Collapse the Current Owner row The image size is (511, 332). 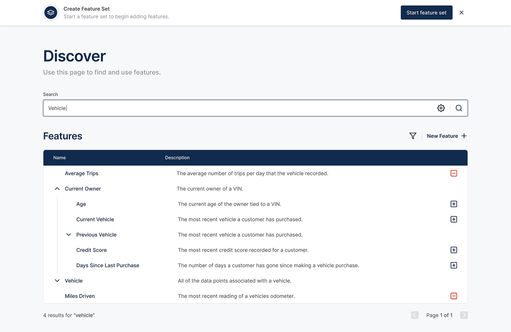coord(57,189)
